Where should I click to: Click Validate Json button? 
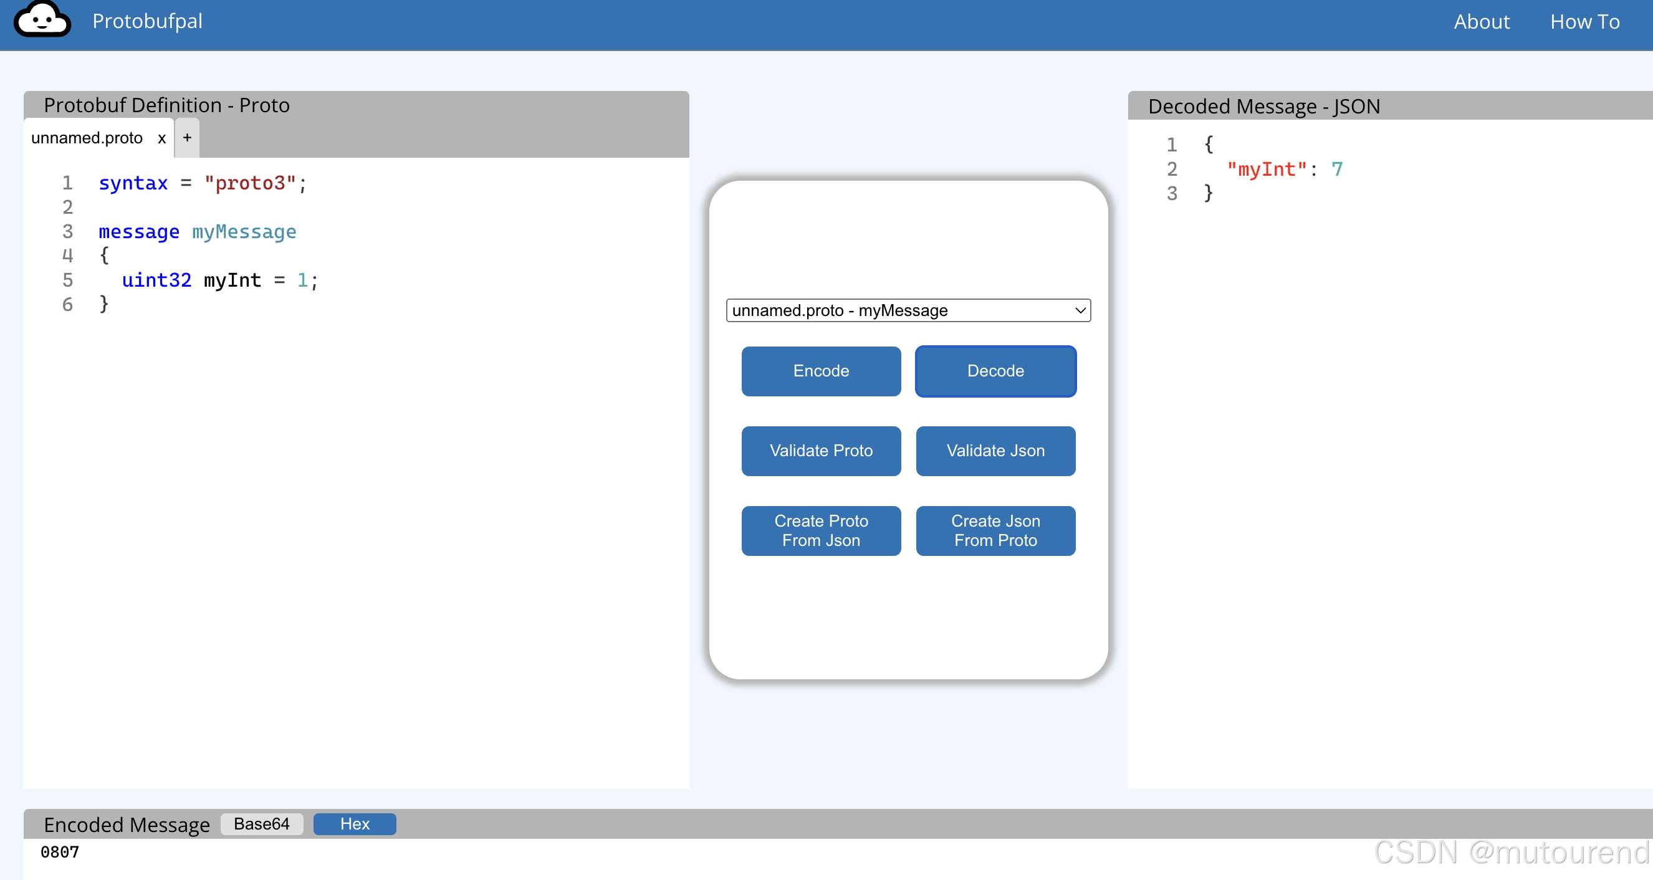coord(995,451)
